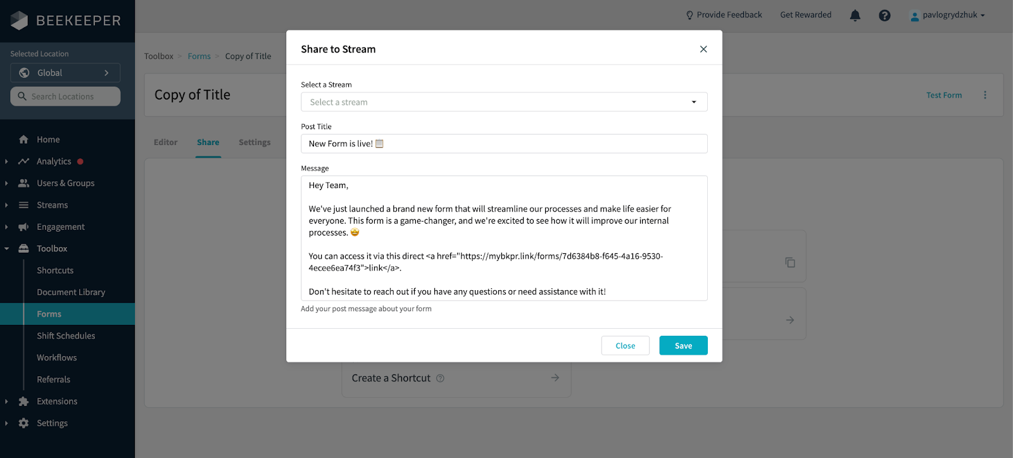Screen dimensions: 1013x458
Task: Click the Engagement megaphone icon
Action: [x=23, y=227]
